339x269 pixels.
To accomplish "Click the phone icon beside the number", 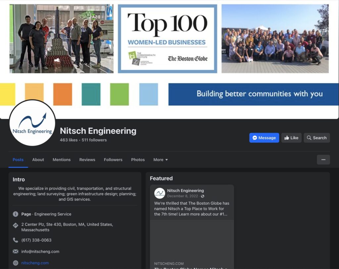I will (x=16, y=240).
